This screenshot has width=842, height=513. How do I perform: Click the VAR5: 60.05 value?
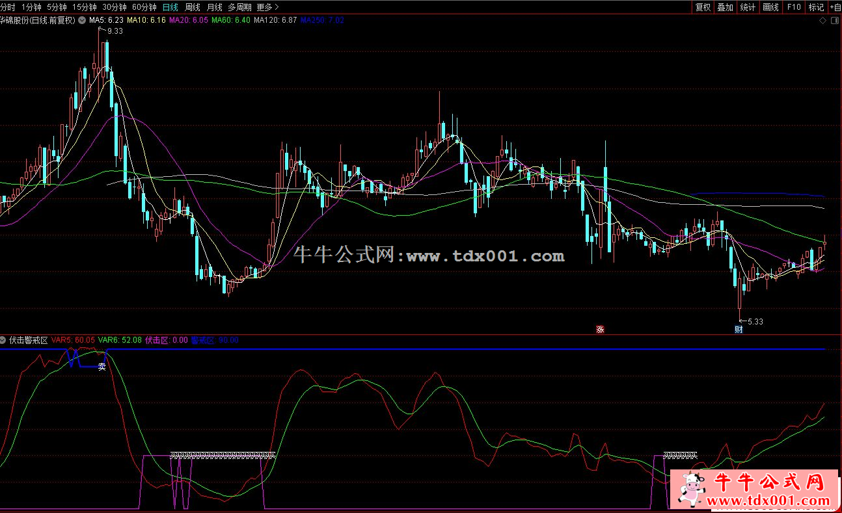(x=74, y=340)
